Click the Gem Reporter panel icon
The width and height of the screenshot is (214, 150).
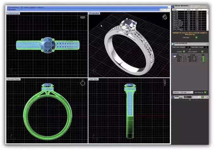point(173,44)
